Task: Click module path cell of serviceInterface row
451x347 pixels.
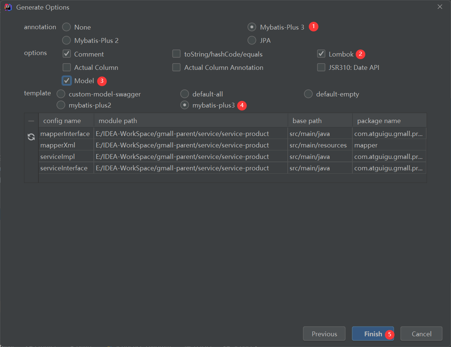Action: [x=191, y=168]
